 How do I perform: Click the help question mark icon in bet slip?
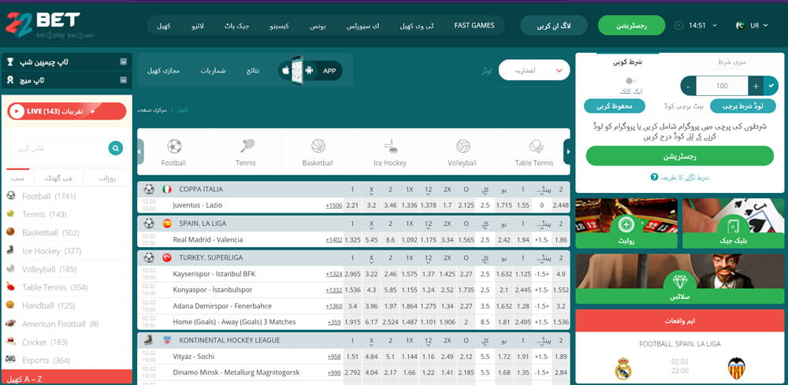[654, 177]
